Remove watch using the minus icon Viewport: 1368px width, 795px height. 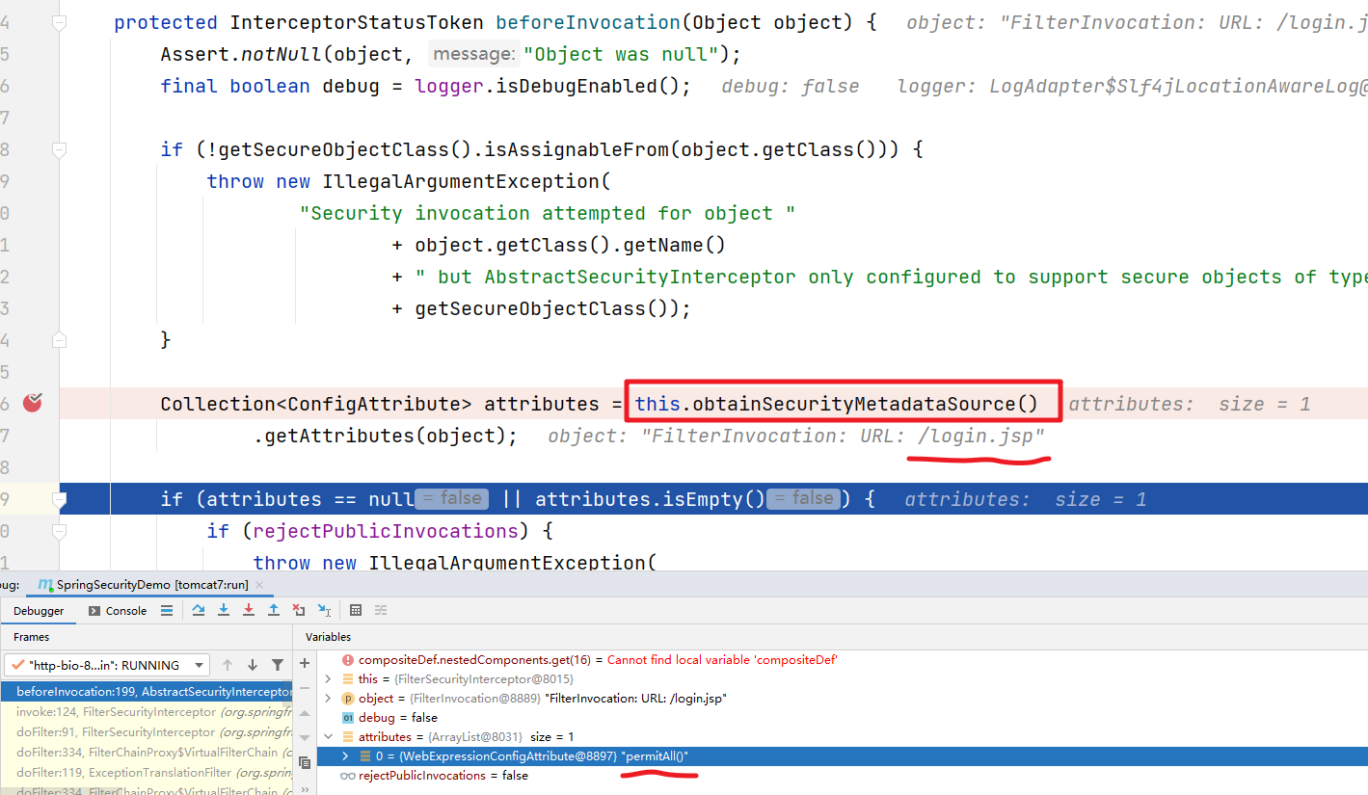tap(305, 688)
